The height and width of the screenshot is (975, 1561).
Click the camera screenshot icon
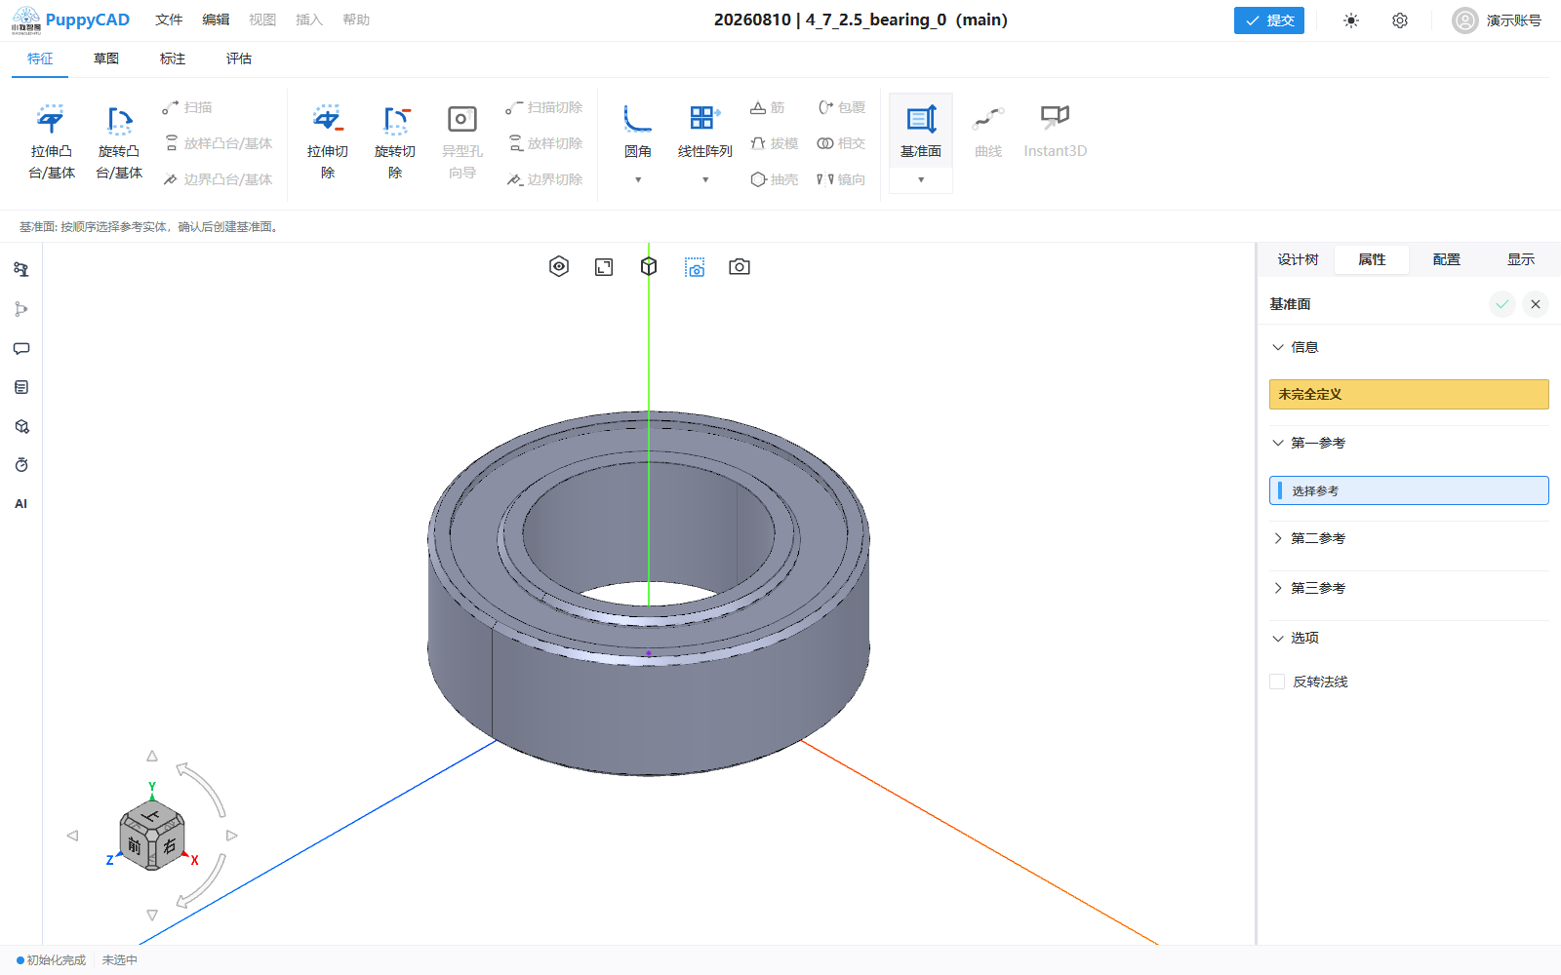pyautogui.click(x=740, y=267)
